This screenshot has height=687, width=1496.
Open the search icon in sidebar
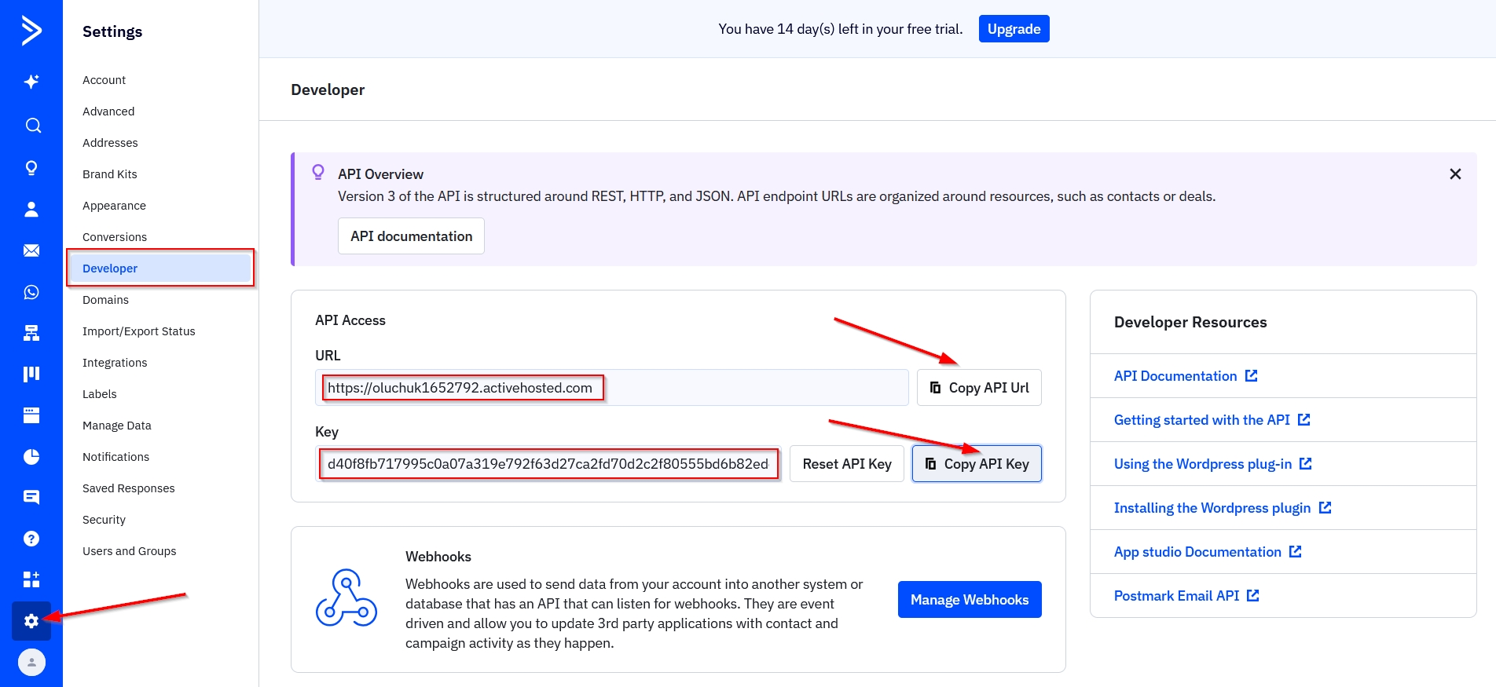[31, 126]
